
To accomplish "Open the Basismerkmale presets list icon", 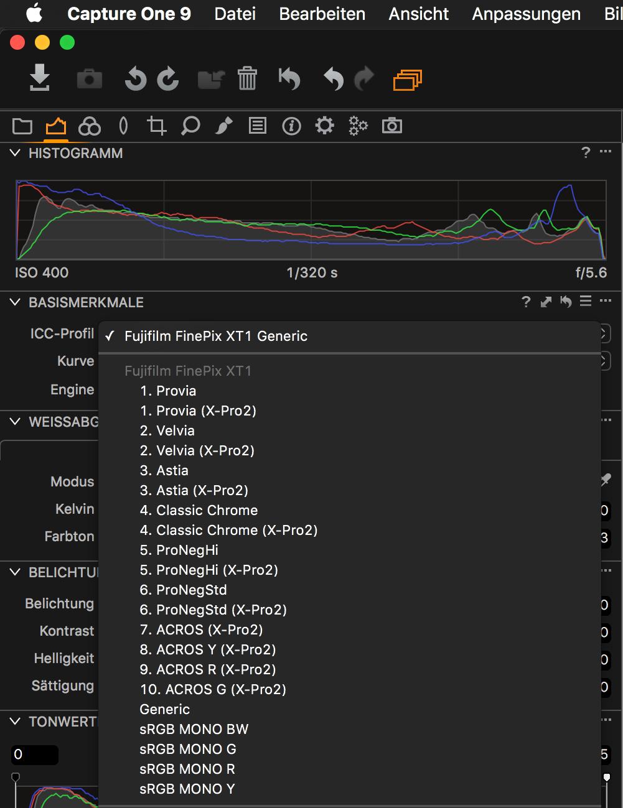I will pyautogui.click(x=586, y=301).
